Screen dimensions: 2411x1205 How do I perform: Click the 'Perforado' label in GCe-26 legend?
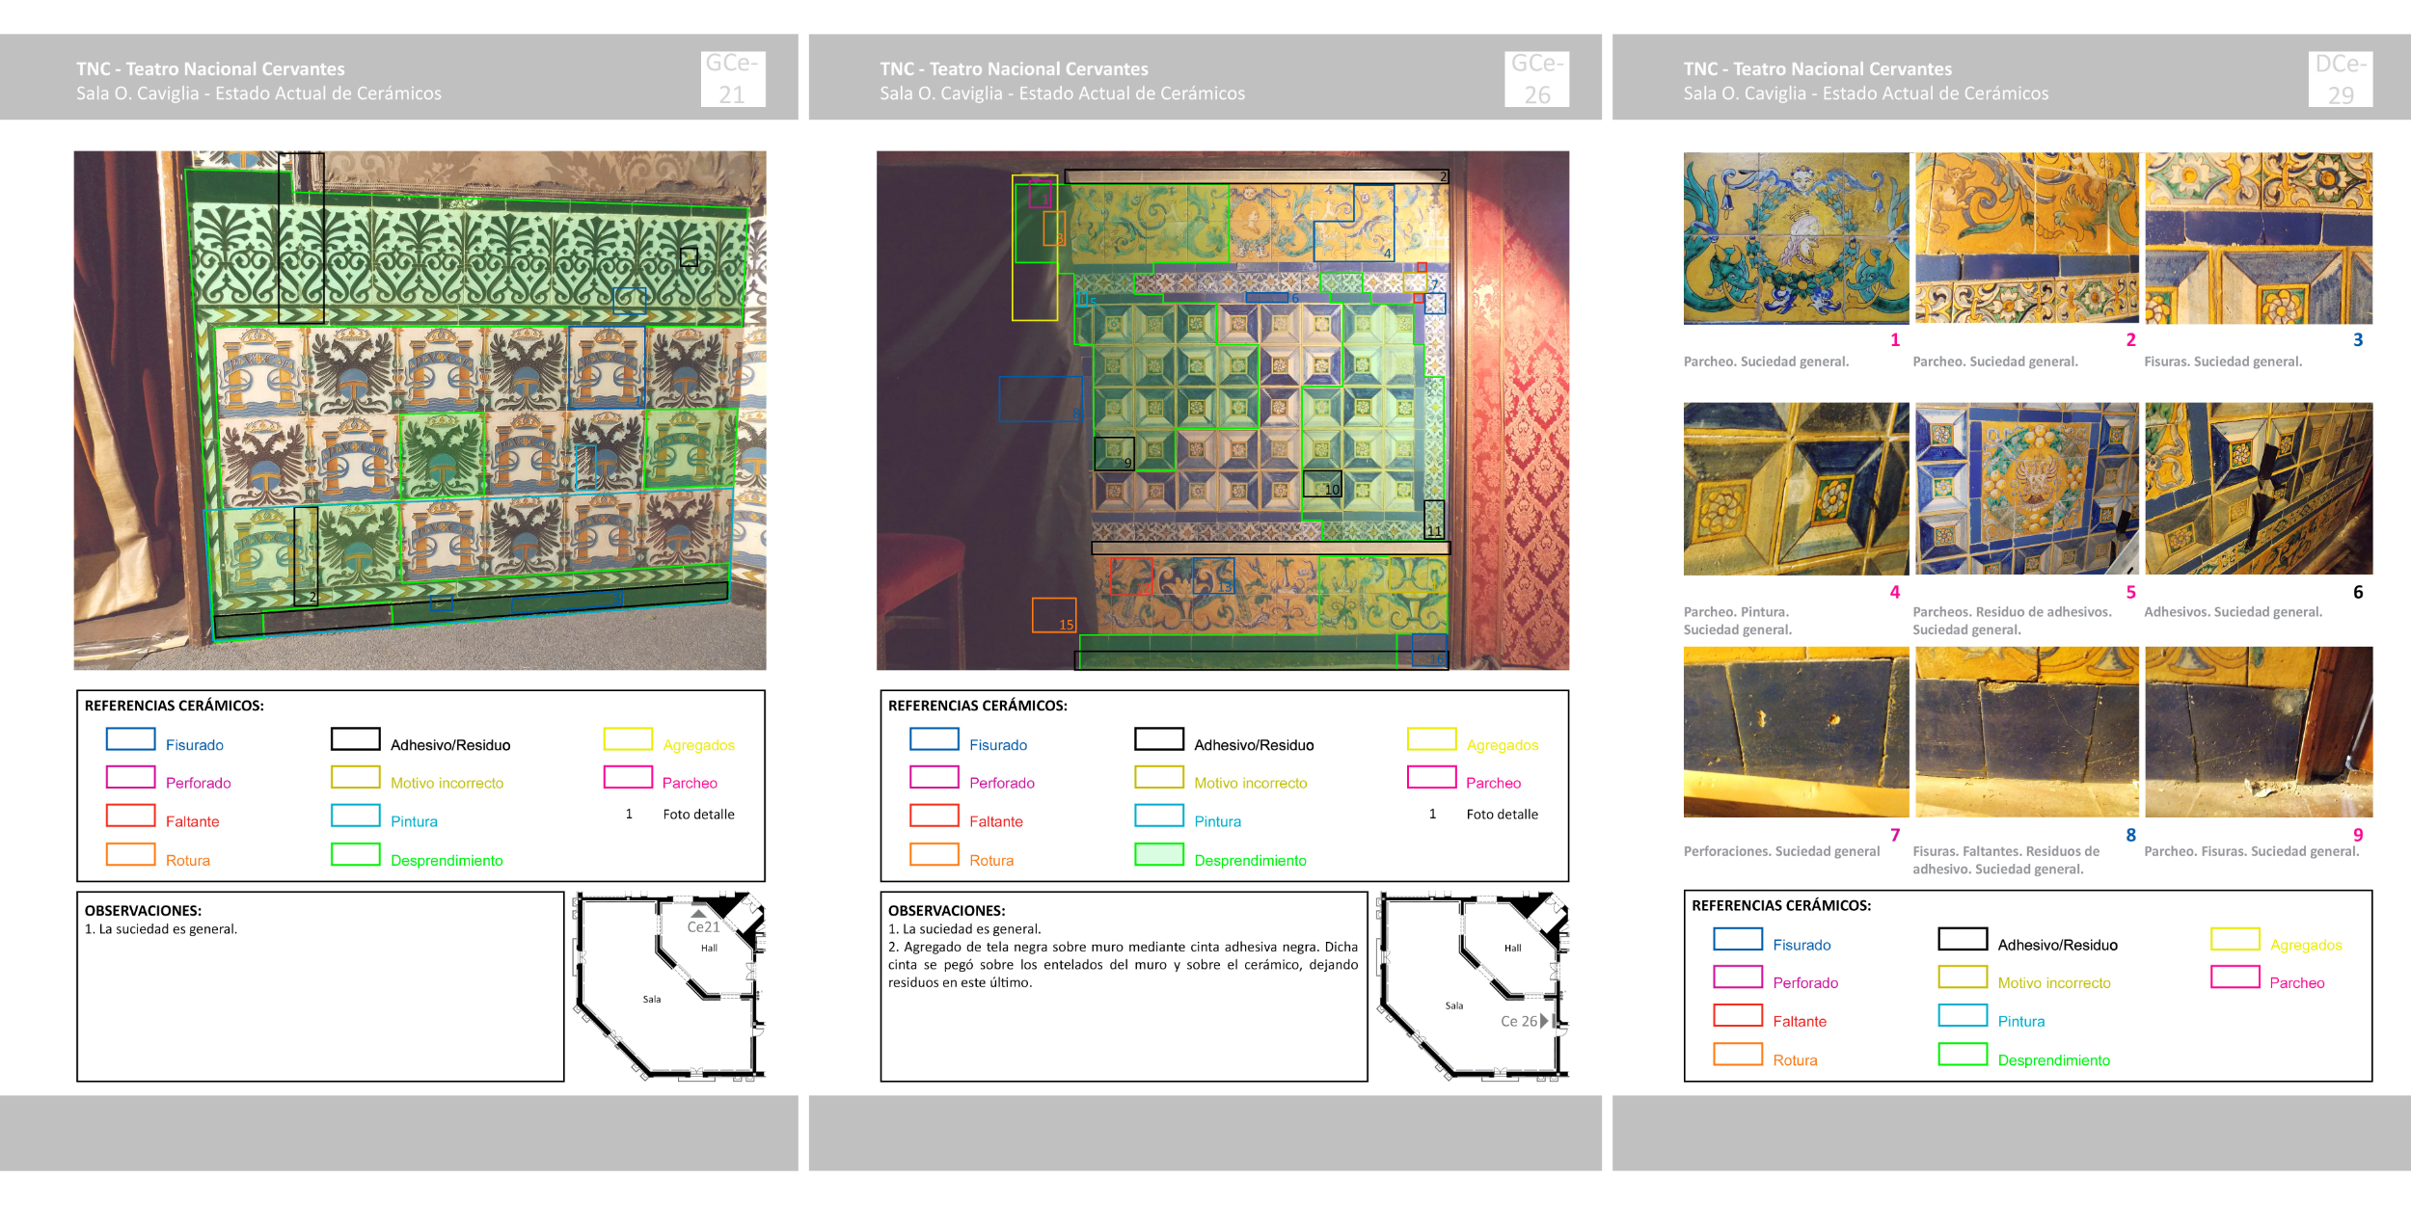coord(1002,783)
